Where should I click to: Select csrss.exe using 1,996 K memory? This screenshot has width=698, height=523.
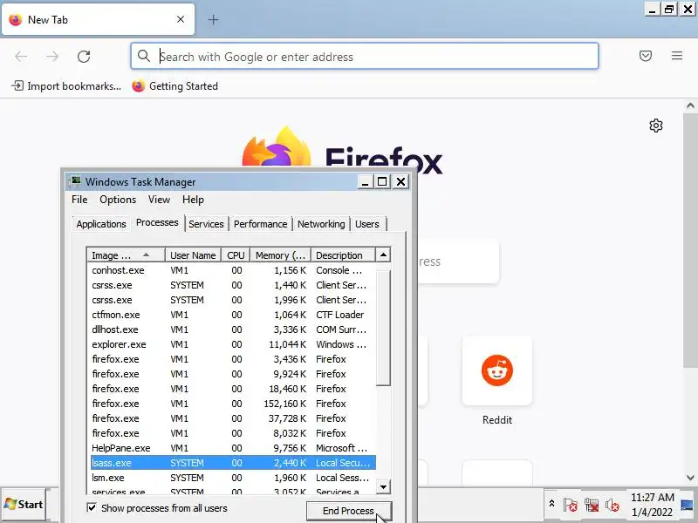point(233,300)
